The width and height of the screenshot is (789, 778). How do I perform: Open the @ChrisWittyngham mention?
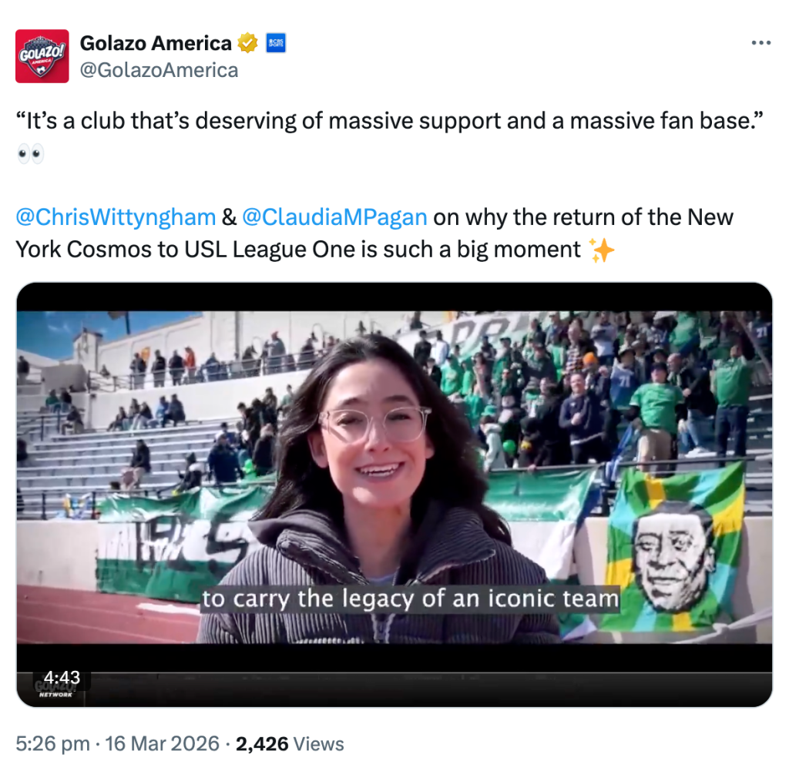[x=116, y=217]
